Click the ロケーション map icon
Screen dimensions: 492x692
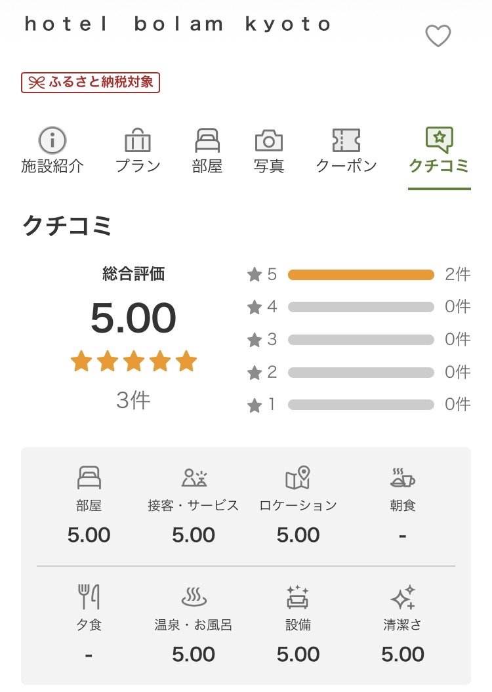click(x=298, y=478)
